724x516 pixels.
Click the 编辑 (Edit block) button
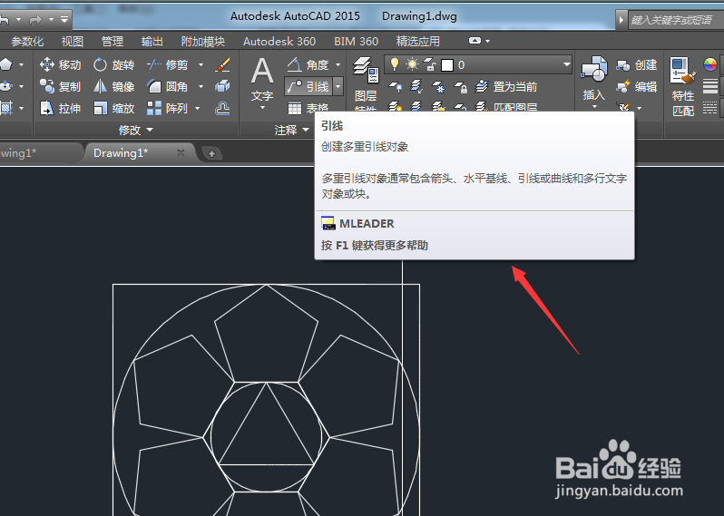tap(637, 86)
